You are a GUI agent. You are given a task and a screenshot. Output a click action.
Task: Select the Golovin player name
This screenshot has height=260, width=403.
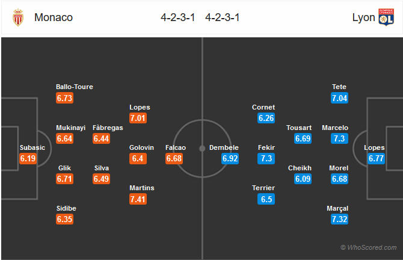pyautogui.click(x=142, y=148)
